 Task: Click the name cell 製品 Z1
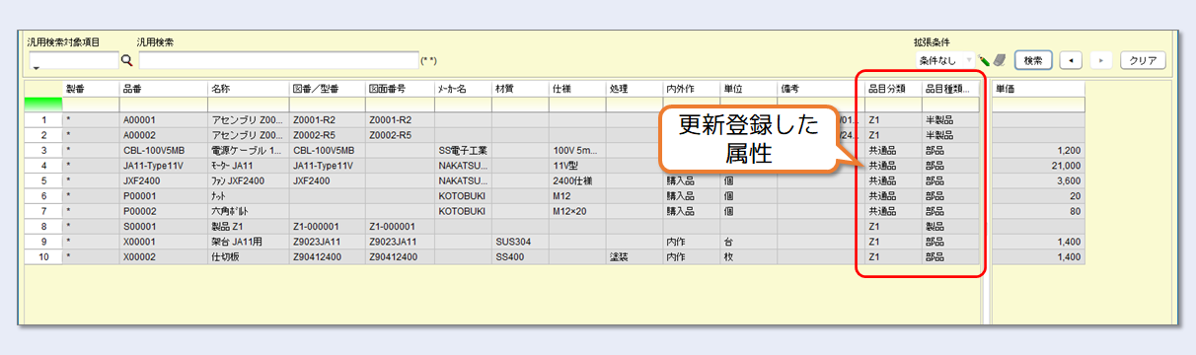coord(249,227)
